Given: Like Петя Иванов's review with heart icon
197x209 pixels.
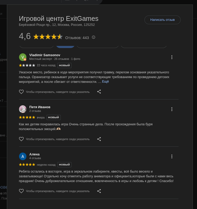Looking at the screenshot, I should pos(21,139).
